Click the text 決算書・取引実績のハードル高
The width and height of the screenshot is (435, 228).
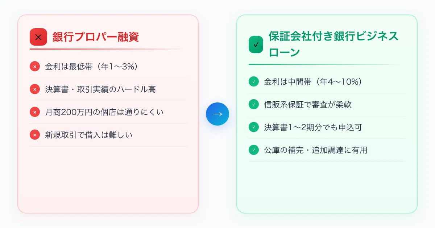(100, 89)
